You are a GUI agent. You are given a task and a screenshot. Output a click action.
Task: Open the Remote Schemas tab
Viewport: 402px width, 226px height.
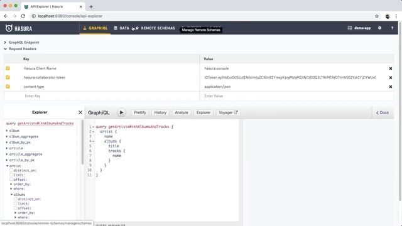pos(155,28)
